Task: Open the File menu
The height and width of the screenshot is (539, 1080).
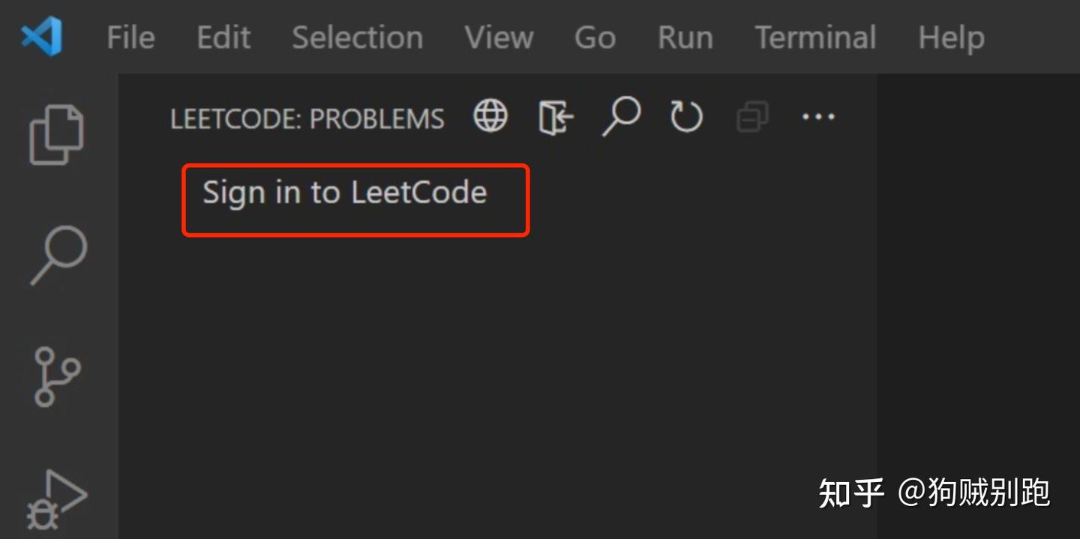Action: [130, 37]
